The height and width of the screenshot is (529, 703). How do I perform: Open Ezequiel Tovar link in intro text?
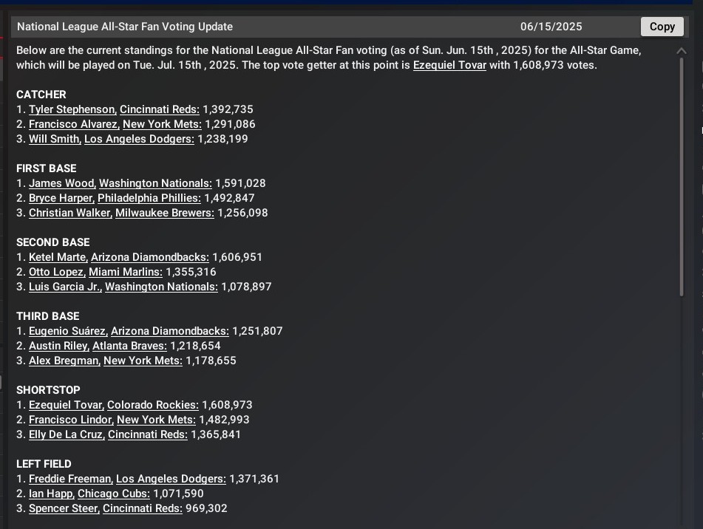[449, 65]
